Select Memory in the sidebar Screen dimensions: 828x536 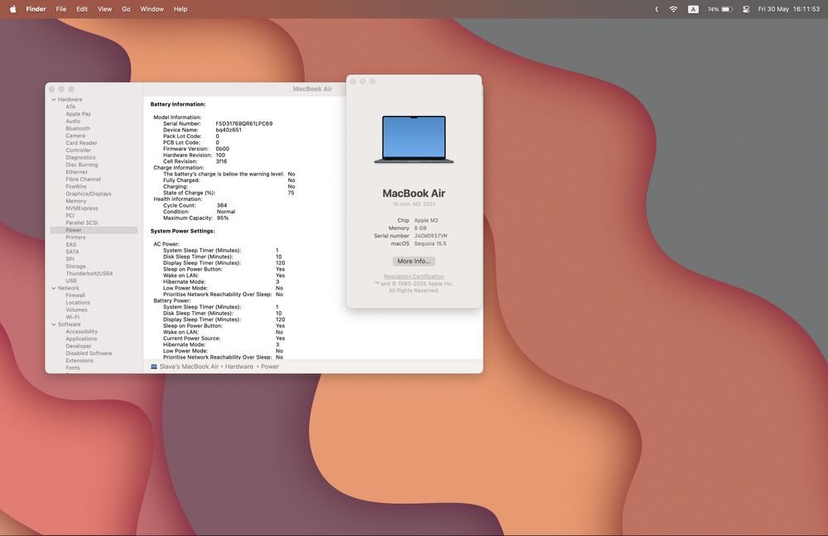[76, 201]
